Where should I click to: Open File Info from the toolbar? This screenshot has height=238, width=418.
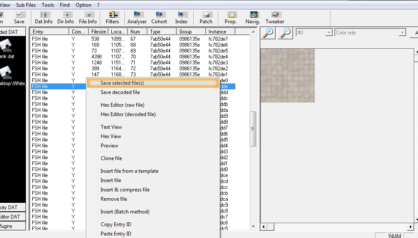(x=88, y=18)
